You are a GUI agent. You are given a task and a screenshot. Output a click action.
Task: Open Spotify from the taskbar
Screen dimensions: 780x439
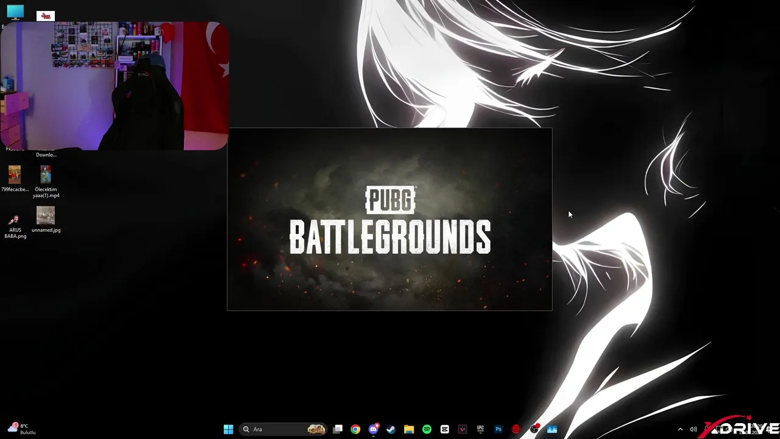pos(427,429)
